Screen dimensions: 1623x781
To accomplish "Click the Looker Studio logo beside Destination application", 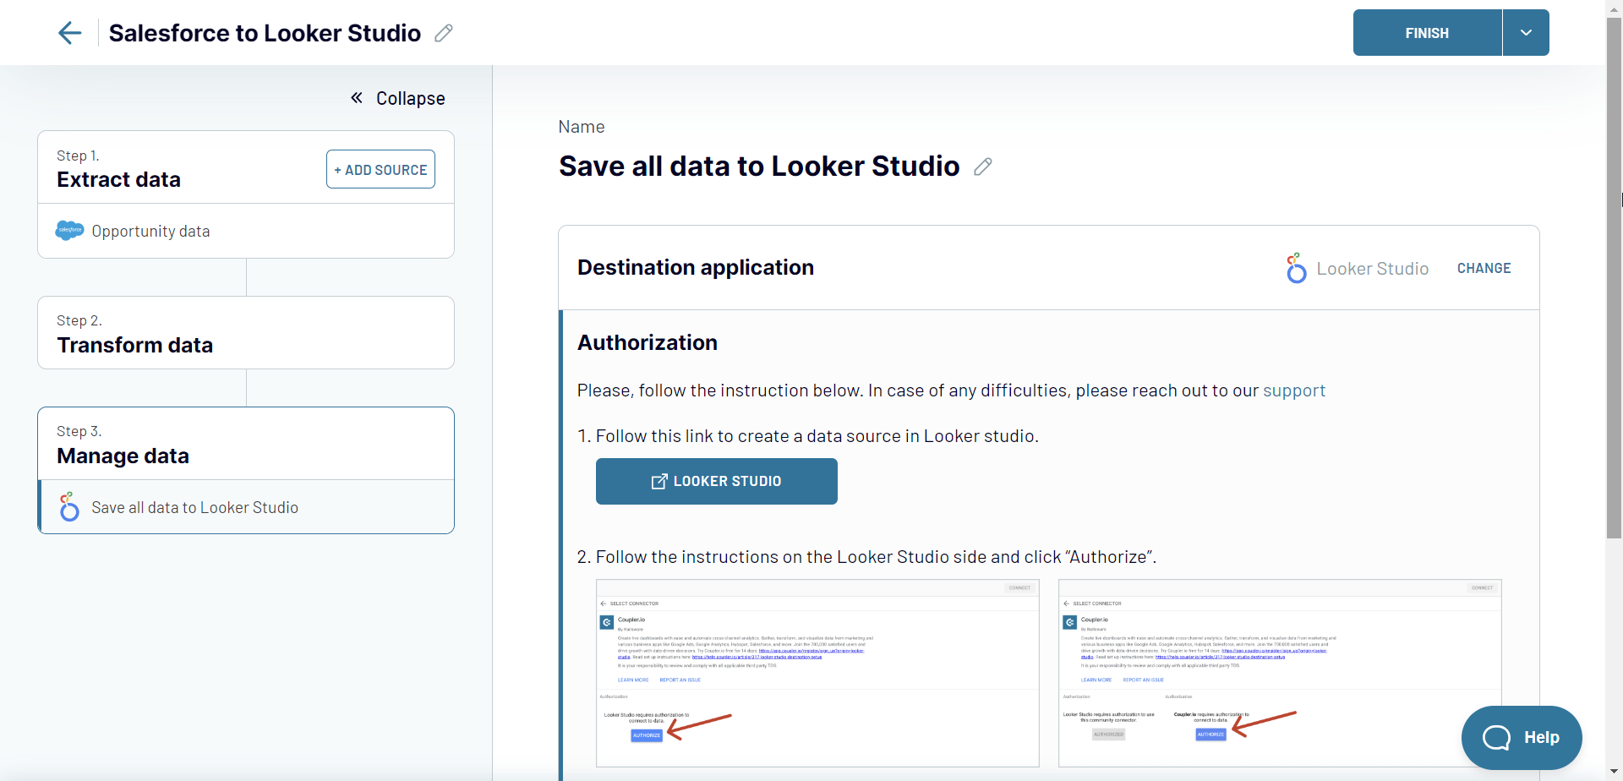I will 1296,268.
